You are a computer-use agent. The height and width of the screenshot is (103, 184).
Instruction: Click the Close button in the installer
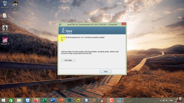(106, 72)
